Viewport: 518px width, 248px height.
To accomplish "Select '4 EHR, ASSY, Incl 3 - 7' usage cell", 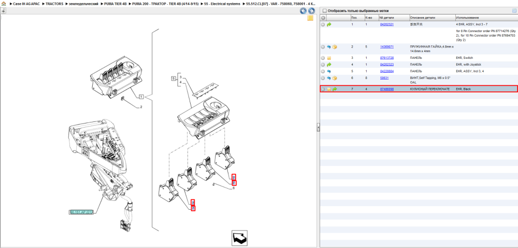I will [x=472, y=24].
